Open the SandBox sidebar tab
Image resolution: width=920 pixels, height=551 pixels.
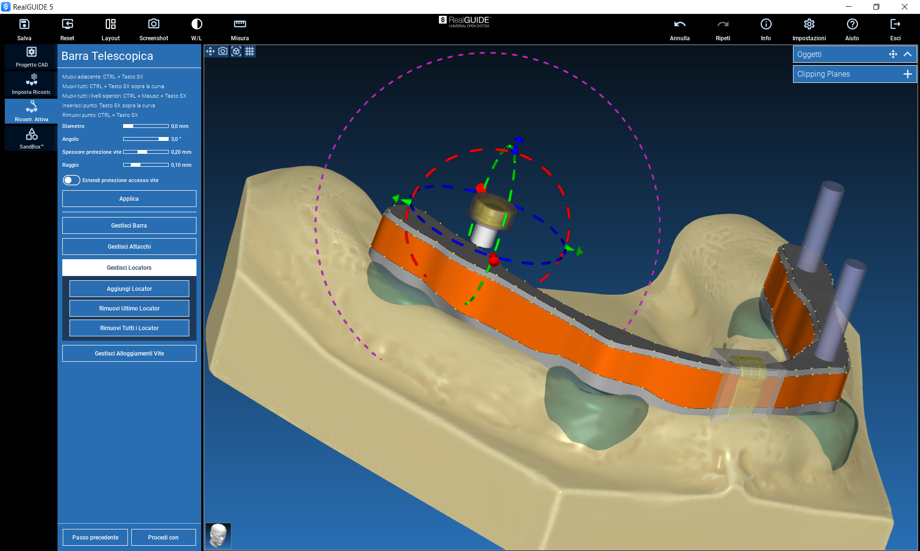(32, 138)
